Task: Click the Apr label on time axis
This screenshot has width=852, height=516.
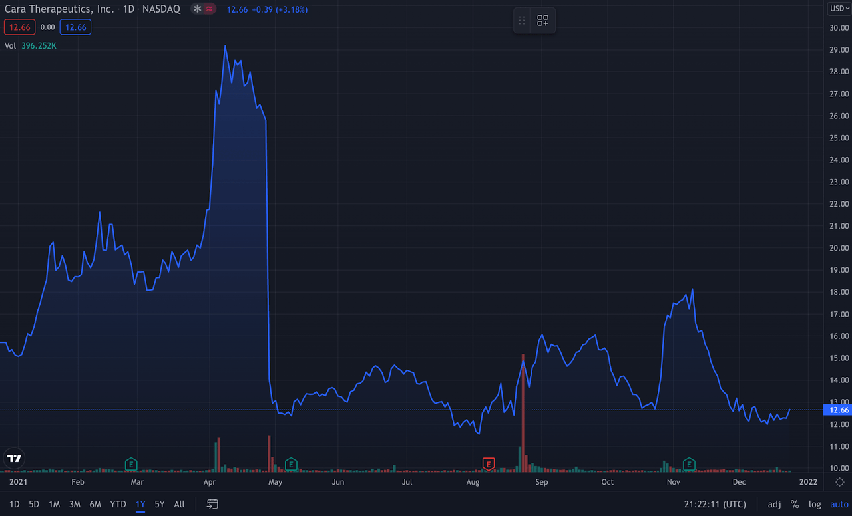Action: [210, 482]
